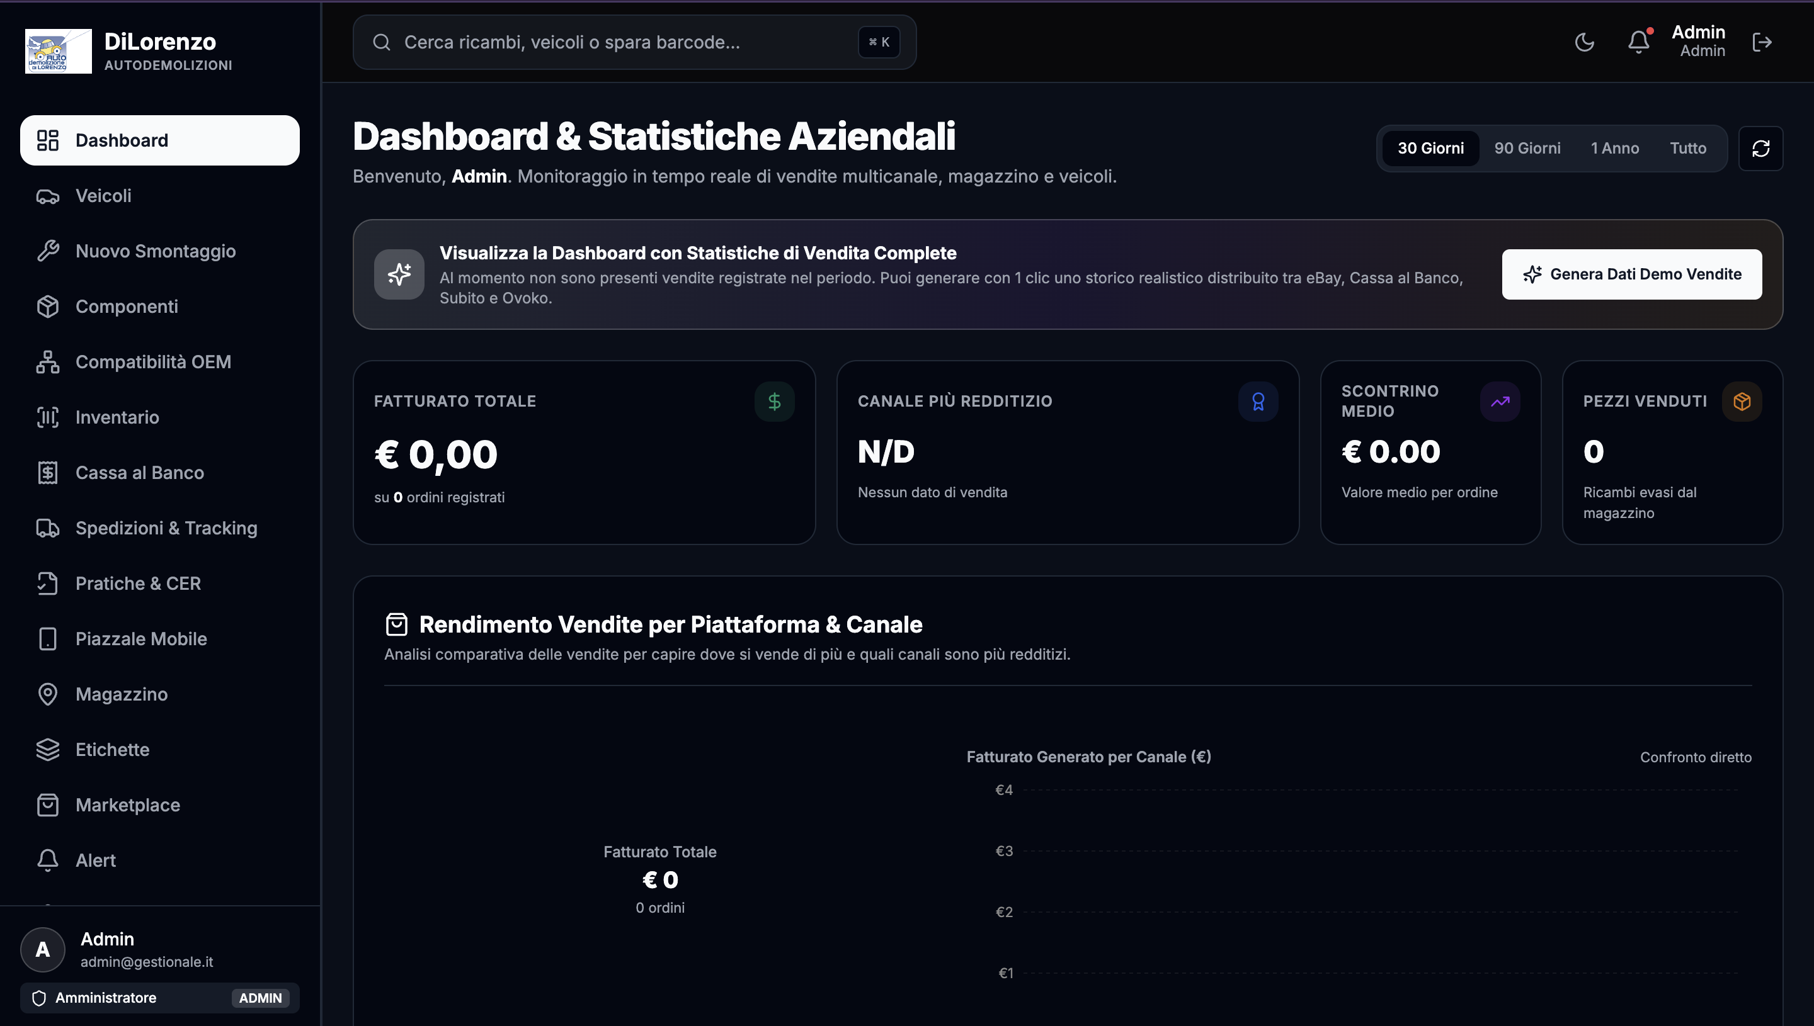The image size is (1814, 1026).
Task: Click the Marketplace shopping bag icon
Action: pyautogui.click(x=48, y=804)
